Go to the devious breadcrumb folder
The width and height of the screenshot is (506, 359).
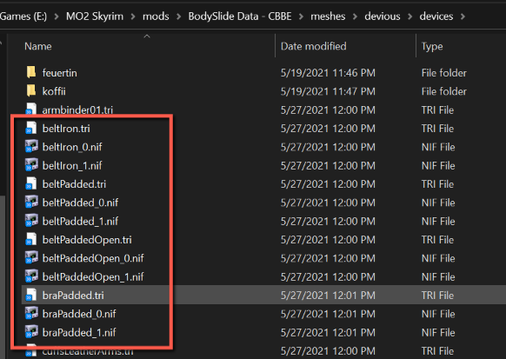pyautogui.click(x=383, y=17)
